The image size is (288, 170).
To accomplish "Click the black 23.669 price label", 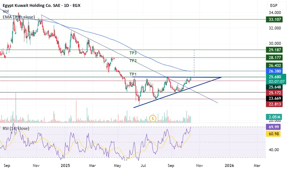I will 274,98.
